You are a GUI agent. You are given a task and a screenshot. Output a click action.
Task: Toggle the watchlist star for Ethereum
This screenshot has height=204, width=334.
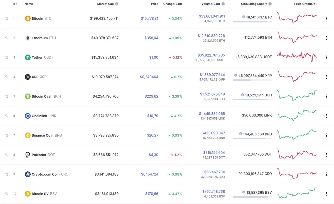coord(7,38)
